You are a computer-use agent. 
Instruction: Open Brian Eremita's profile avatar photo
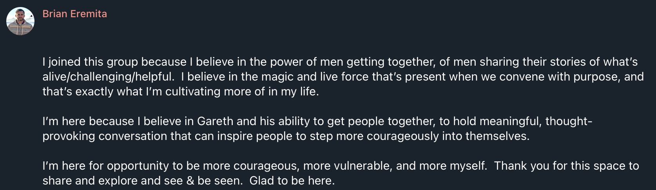20,21
